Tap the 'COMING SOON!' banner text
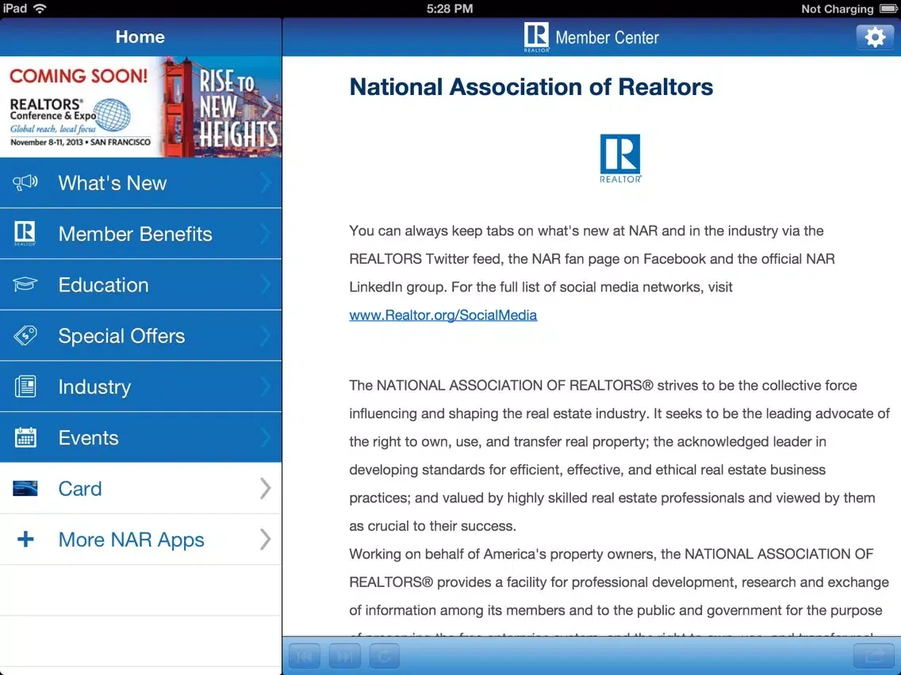This screenshot has width=901, height=675. tap(79, 76)
